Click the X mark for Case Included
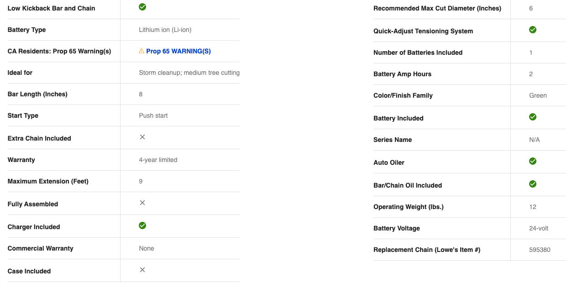This screenshot has width=588, height=293. click(142, 270)
